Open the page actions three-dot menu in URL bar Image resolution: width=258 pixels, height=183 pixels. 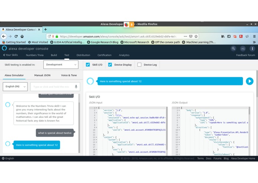[x=186, y=36]
